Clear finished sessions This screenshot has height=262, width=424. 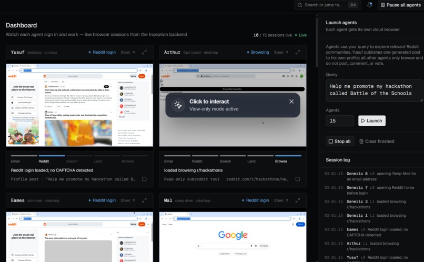click(377, 141)
